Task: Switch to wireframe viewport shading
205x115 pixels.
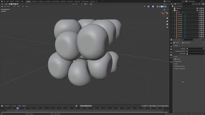Action: [160, 6]
